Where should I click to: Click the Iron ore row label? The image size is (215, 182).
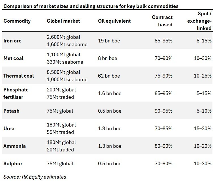coord(12,41)
